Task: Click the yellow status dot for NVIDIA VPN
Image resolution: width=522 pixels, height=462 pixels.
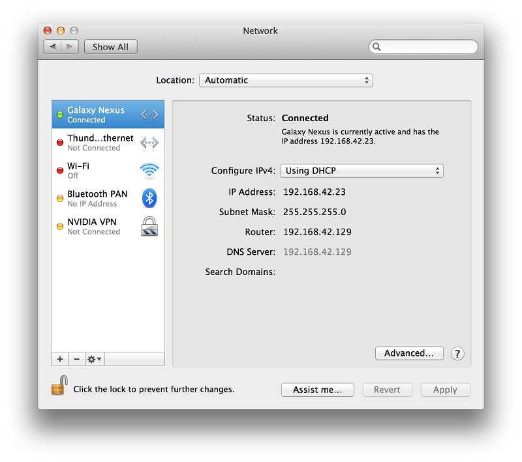Action: pyautogui.click(x=60, y=226)
